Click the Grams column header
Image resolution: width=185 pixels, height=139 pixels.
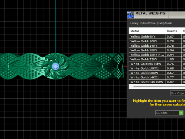pyautogui.click(x=173, y=31)
